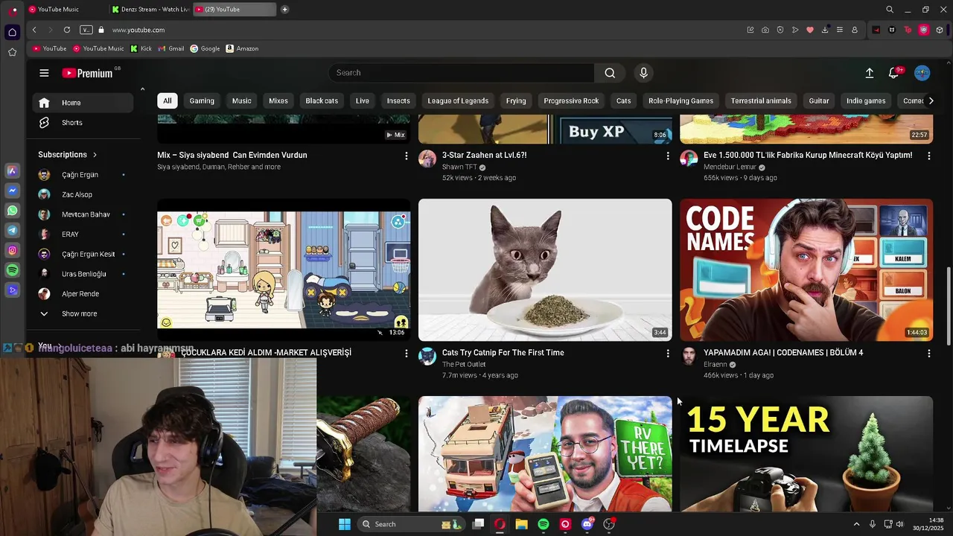This screenshot has height=536, width=953.
Task: Start voice search with microphone icon
Action: point(644,73)
